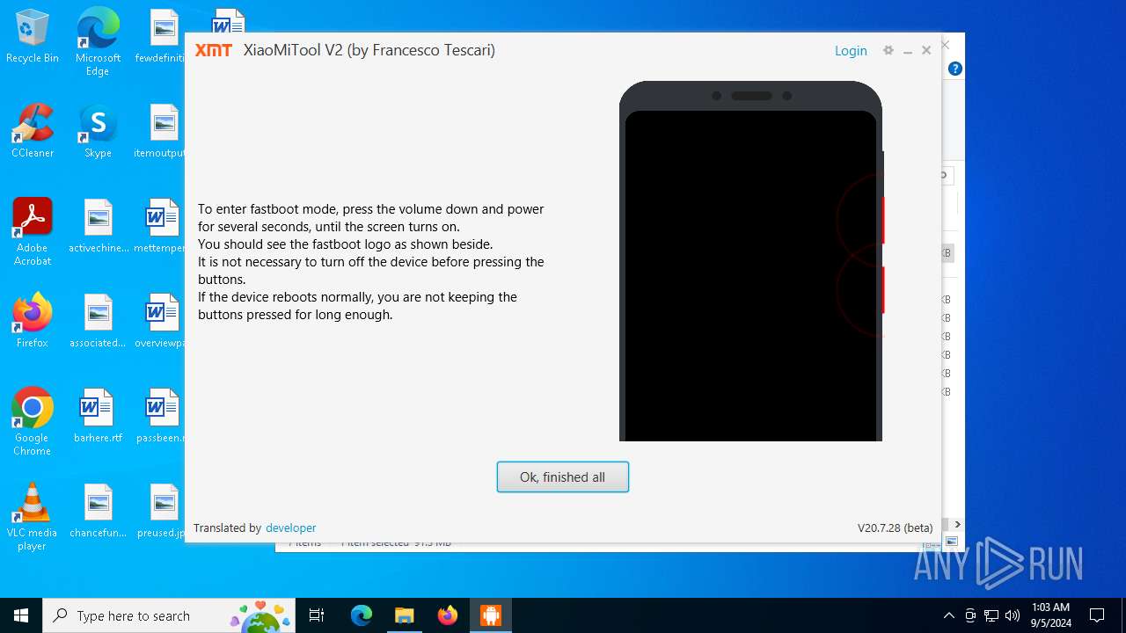The width and height of the screenshot is (1126, 633).
Task: Launch Microsoft Edge desktop shortcut
Action: (98, 42)
